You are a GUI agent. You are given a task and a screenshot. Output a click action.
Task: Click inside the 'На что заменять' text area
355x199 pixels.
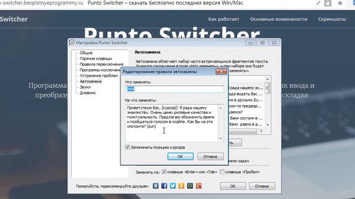coord(171,123)
